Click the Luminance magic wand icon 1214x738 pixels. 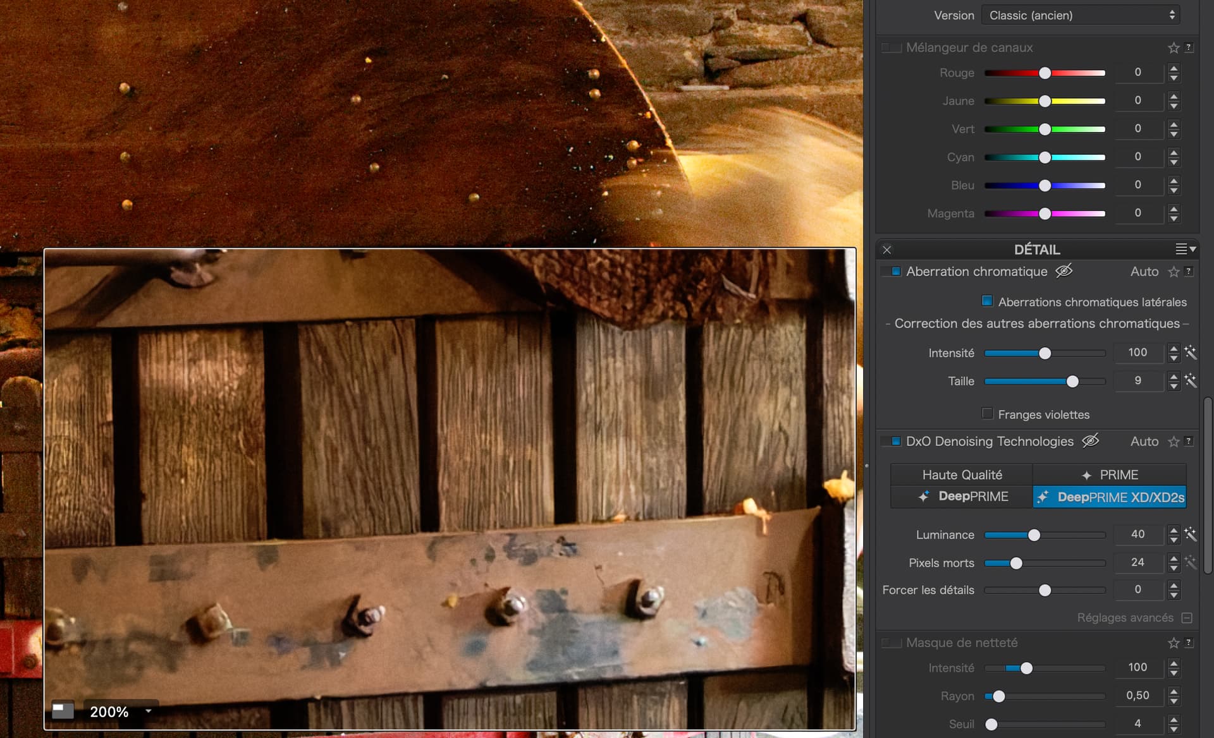(x=1191, y=534)
